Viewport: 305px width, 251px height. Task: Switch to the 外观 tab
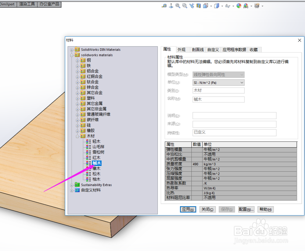[x=181, y=49]
